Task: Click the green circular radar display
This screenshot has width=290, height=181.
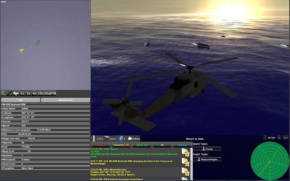Action: (270, 161)
